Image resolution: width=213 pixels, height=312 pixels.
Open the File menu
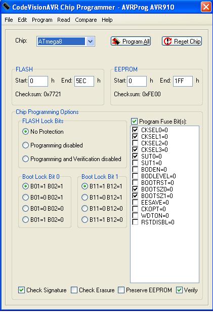9,20
